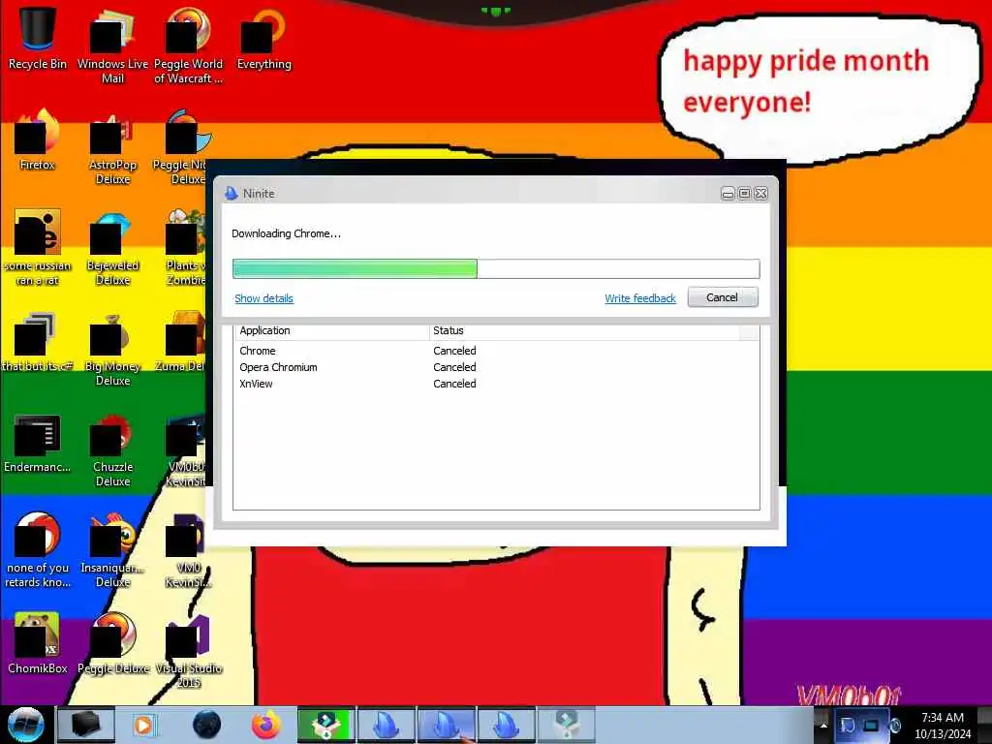Click the "Downloading Chrome..." status text
Image resolution: width=992 pixels, height=744 pixels.
(286, 233)
